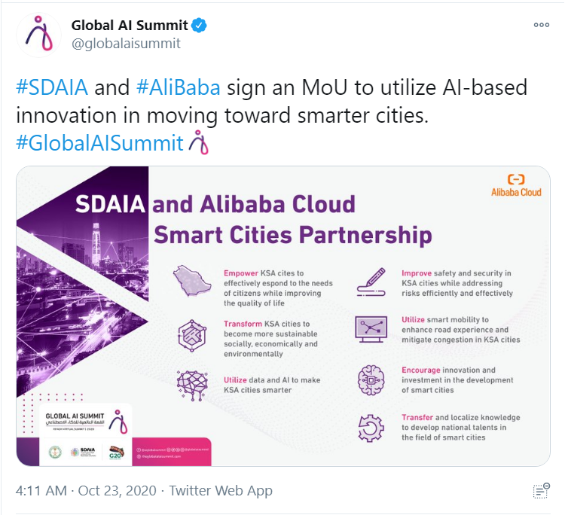The image size is (565, 515).
Task: Click the hexagon maze icon
Action: click(192, 336)
